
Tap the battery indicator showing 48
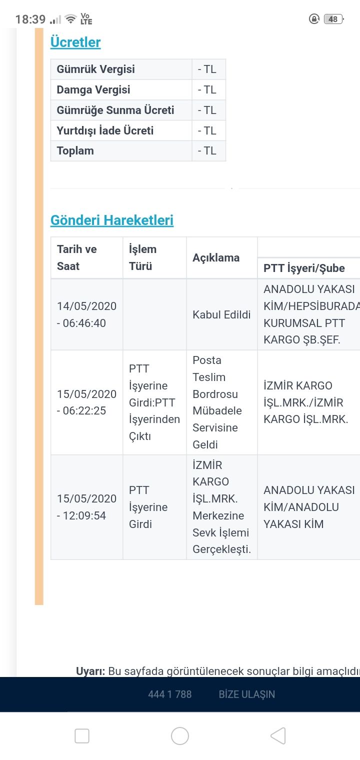[333, 19]
